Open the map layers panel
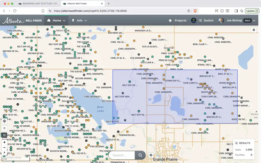The height and width of the screenshot is (163, 261). click(254, 30)
